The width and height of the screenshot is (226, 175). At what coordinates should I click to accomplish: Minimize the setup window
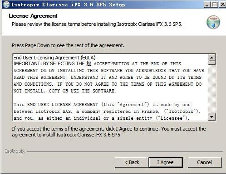(x=207, y=5)
